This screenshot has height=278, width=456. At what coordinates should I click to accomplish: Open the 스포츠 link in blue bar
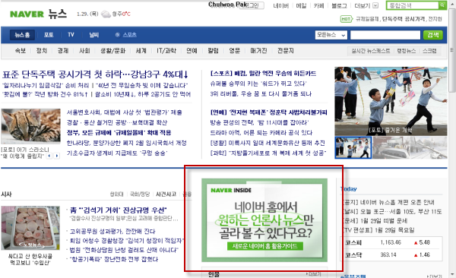[129, 35]
